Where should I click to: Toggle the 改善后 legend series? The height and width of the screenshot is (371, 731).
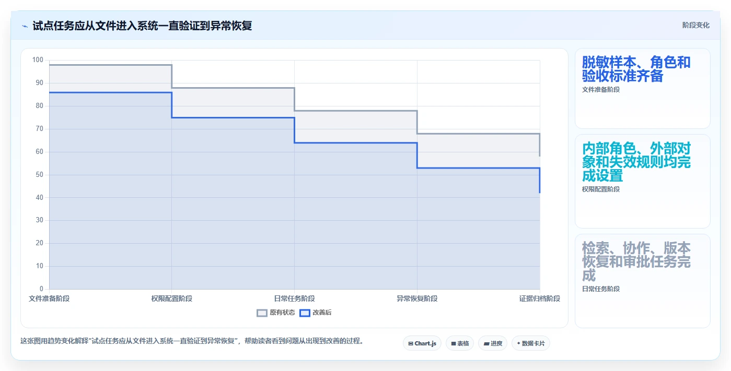point(316,313)
